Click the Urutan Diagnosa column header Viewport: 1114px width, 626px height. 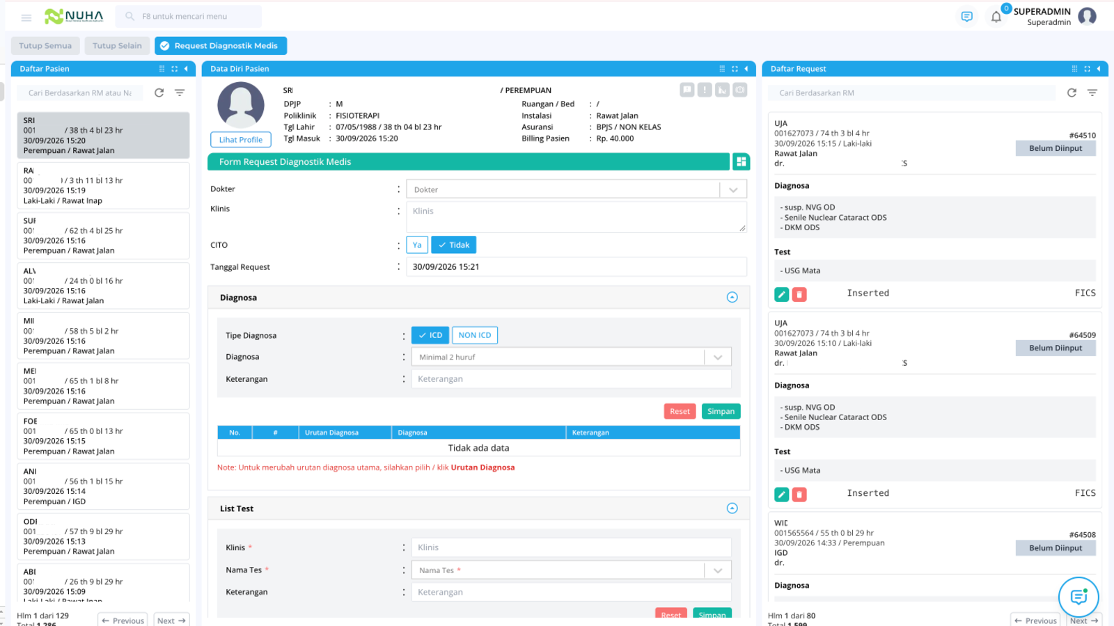pyautogui.click(x=345, y=433)
